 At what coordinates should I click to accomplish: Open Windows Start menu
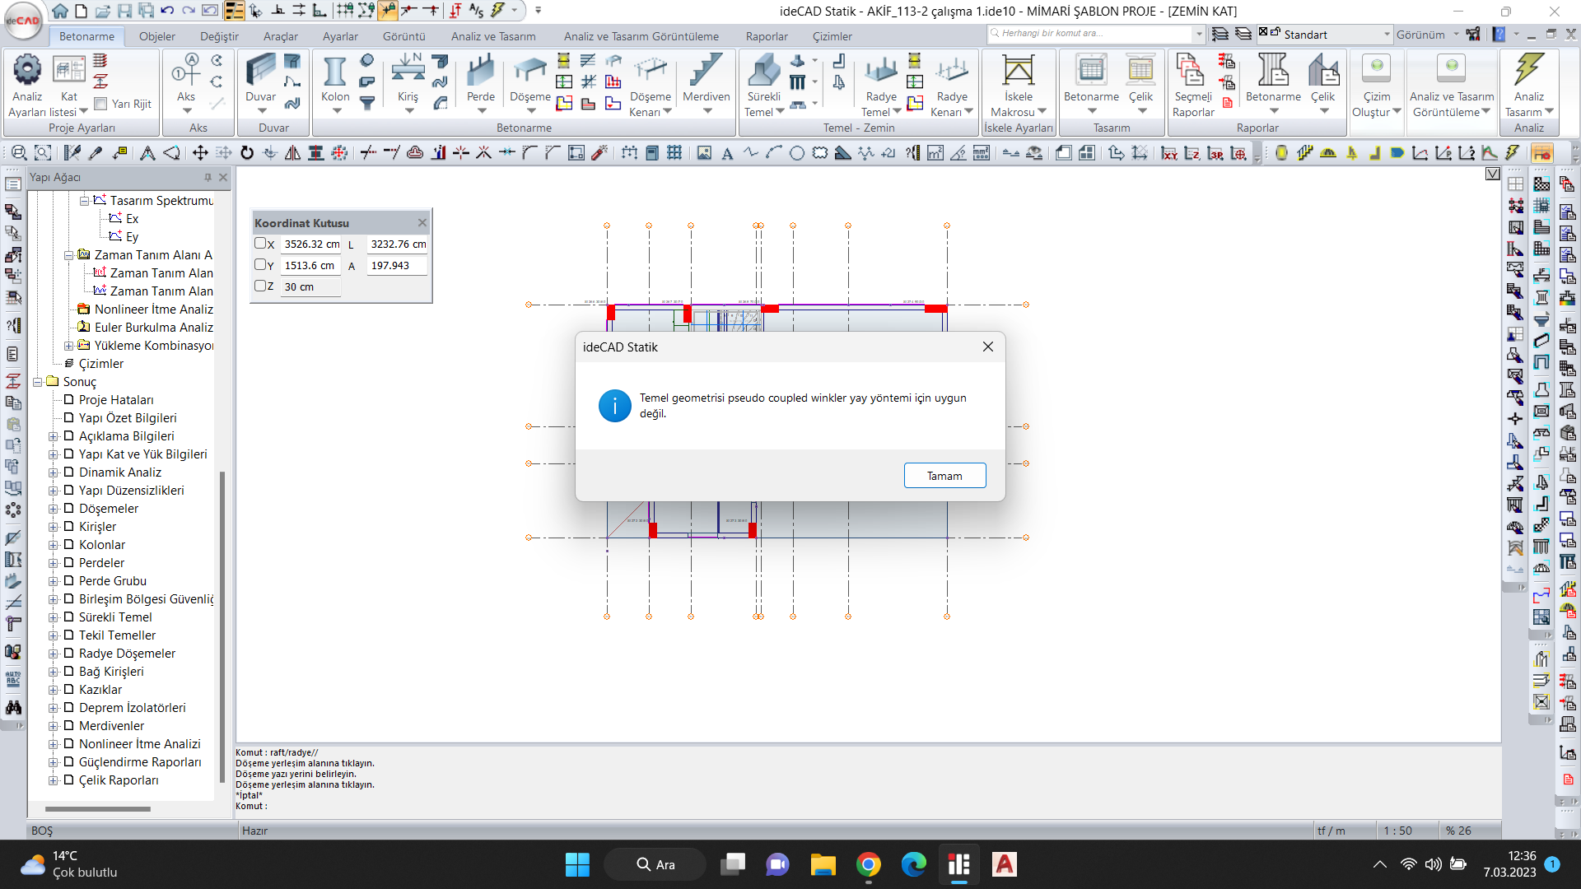click(x=577, y=864)
